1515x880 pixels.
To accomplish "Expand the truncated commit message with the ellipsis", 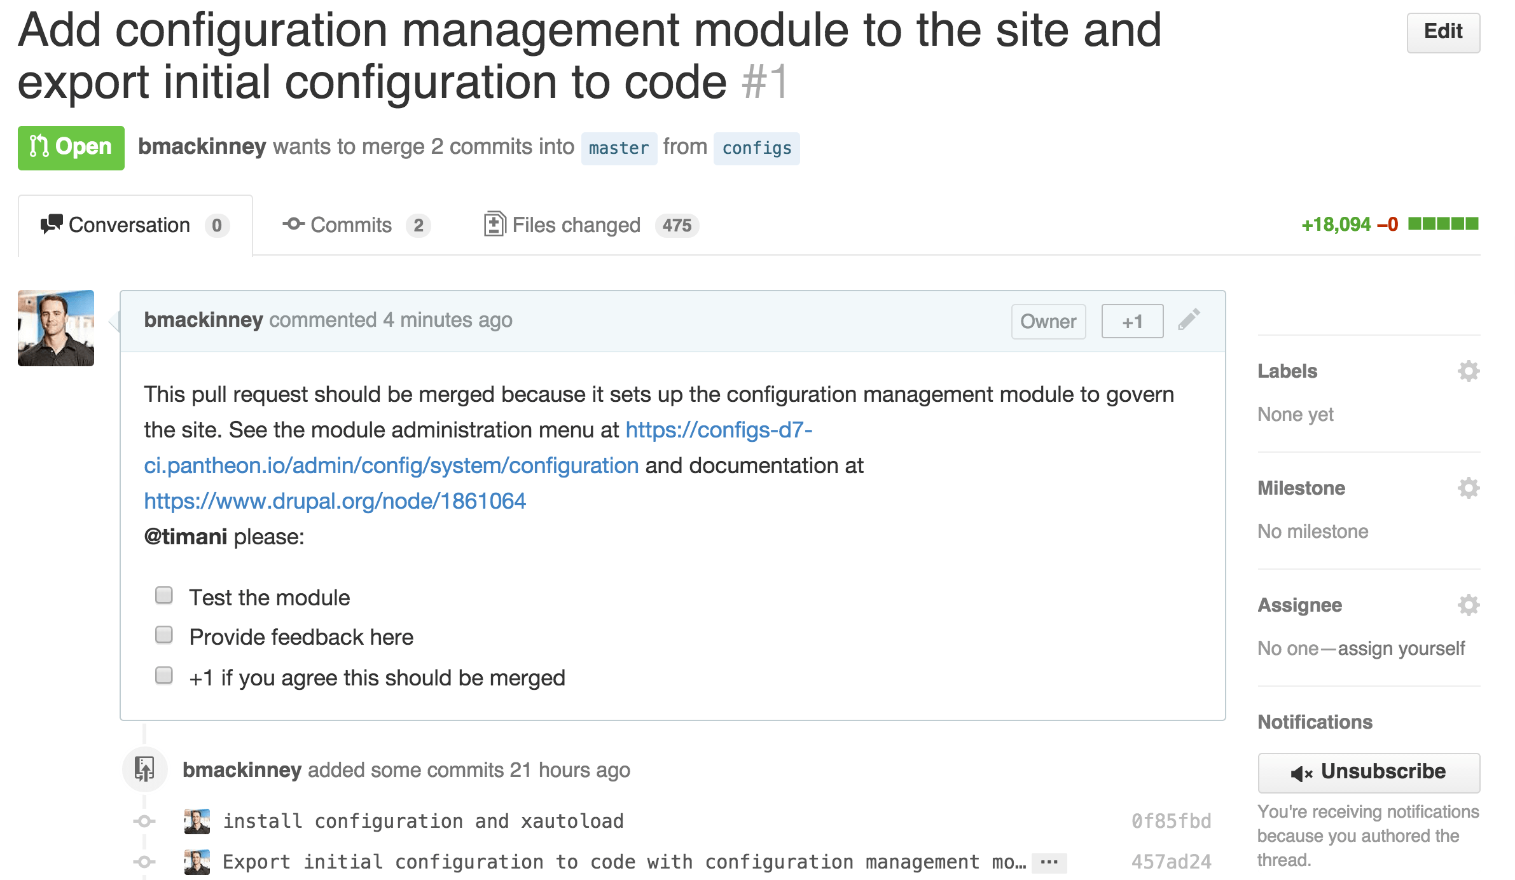I will click(1049, 862).
